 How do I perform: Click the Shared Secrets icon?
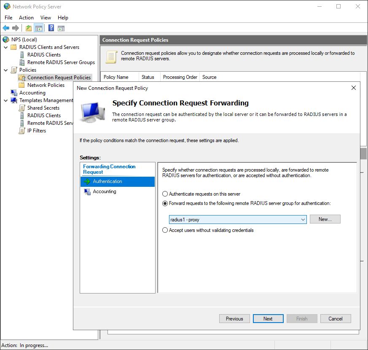click(22, 108)
